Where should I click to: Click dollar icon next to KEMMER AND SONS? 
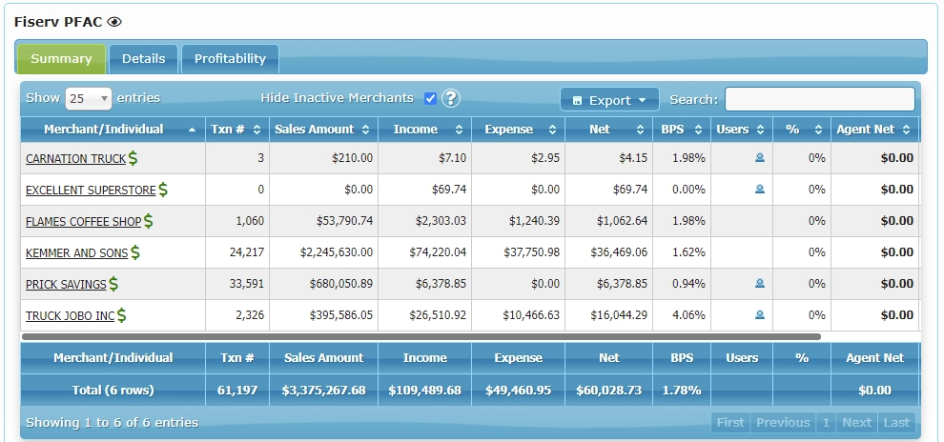(x=134, y=252)
